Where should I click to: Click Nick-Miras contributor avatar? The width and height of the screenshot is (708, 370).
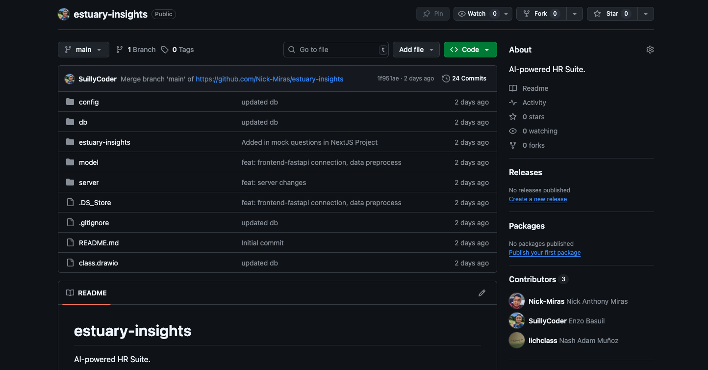[517, 301]
